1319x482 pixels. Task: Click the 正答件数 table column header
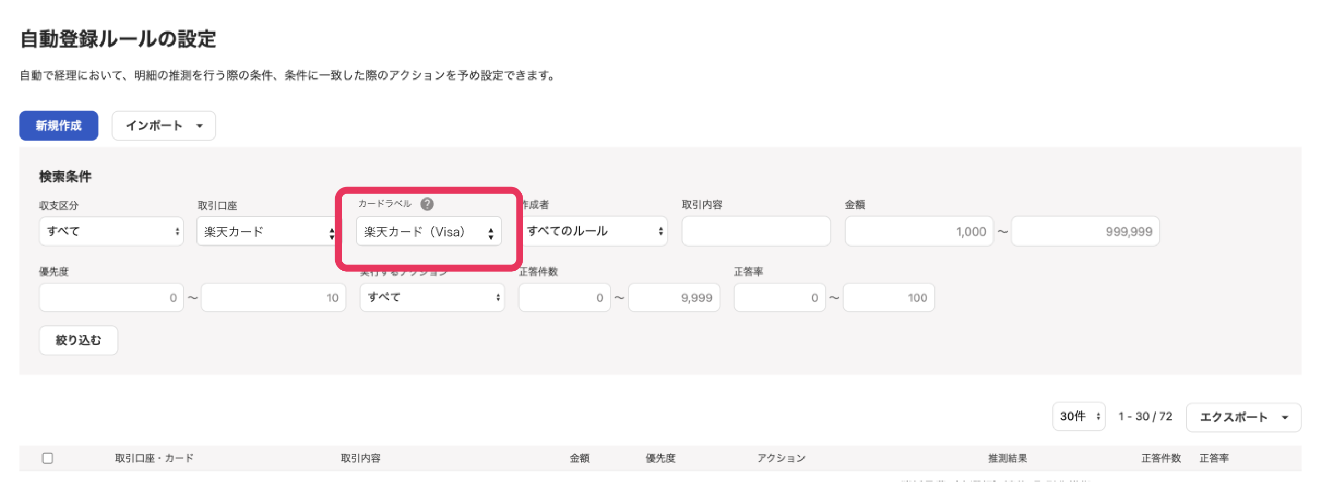pyautogui.click(x=1161, y=458)
